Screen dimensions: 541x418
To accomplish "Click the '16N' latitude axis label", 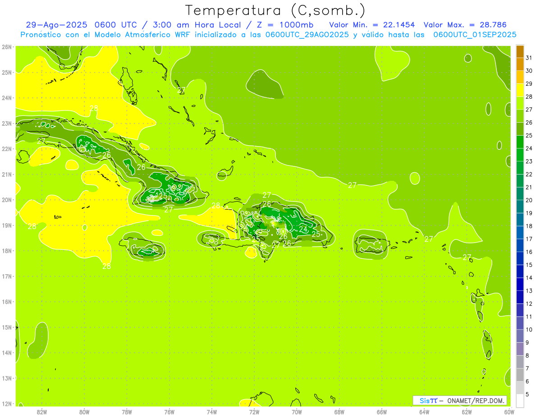I will point(7,302).
